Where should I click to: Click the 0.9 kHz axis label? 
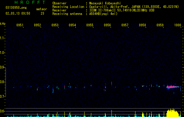[2, 67]
